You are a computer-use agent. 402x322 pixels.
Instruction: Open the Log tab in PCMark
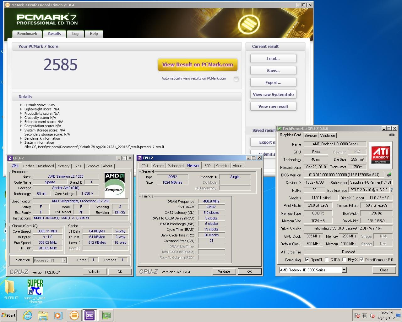pyautogui.click(x=75, y=34)
